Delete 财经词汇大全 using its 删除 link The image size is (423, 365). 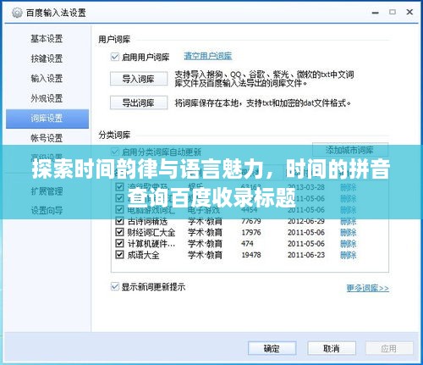click(349, 232)
